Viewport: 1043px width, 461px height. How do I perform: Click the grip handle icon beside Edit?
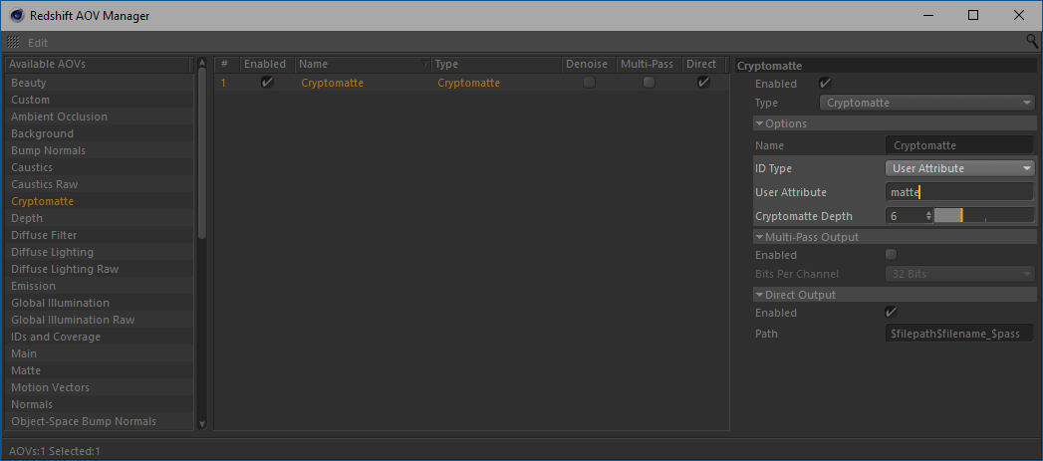coord(13,43)
